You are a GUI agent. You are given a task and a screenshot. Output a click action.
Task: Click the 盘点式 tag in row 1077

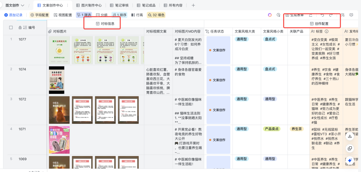270,39
